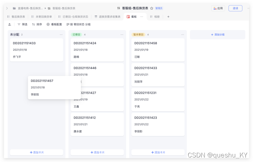Switch to the 相册 gallery tab
This screenshot has height=162, width=253.
pos(155,17)
